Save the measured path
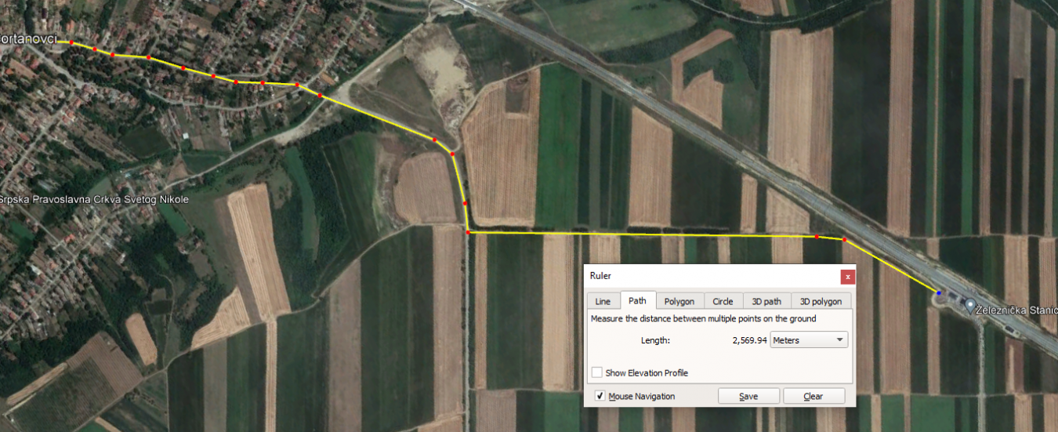This screenshot has height=432, width=1058. [748, 396]
